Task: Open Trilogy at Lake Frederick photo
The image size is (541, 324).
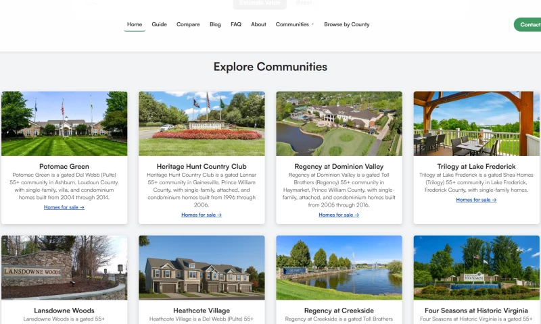Action: (x=477, y=124)
